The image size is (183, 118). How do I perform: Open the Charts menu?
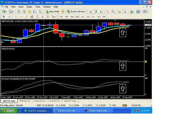coord(29,7)
